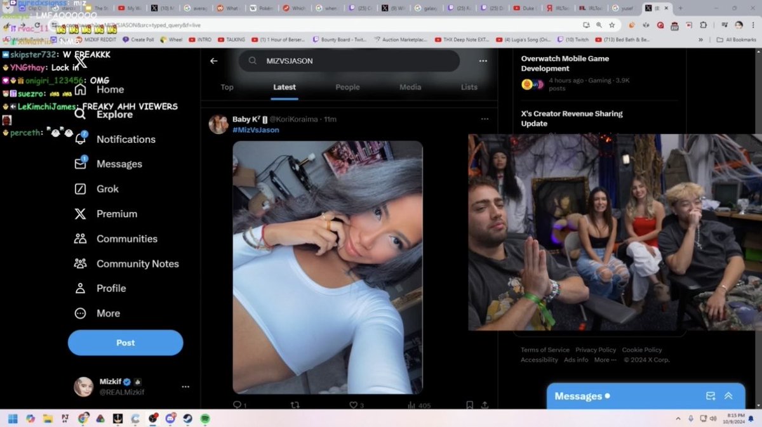Open Steam from the taskbar
This screenshot has width=762, height=427.
coord(187,419)
